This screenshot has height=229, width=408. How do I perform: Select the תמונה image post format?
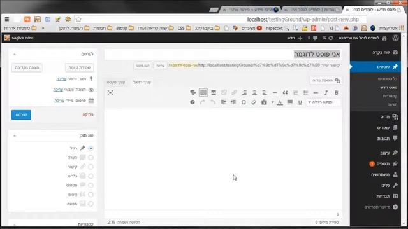point(91,204)
